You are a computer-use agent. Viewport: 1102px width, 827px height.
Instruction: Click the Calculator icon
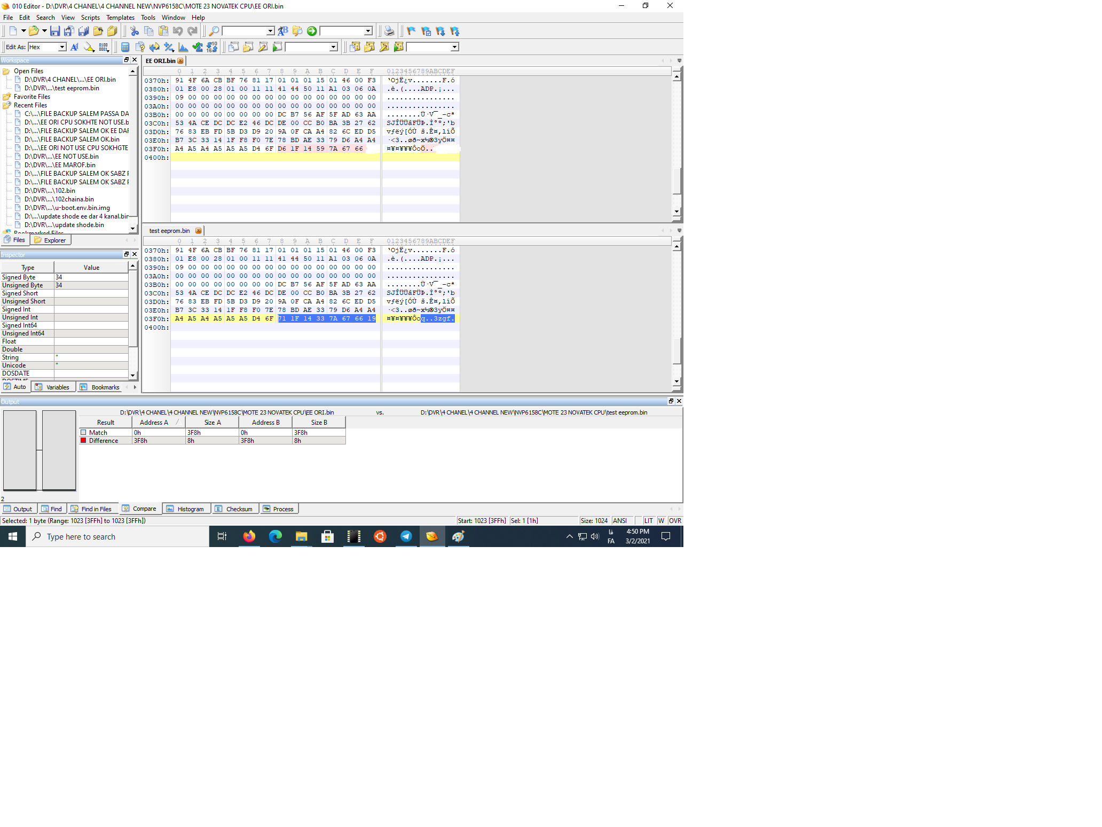click(x=125, y=47)
